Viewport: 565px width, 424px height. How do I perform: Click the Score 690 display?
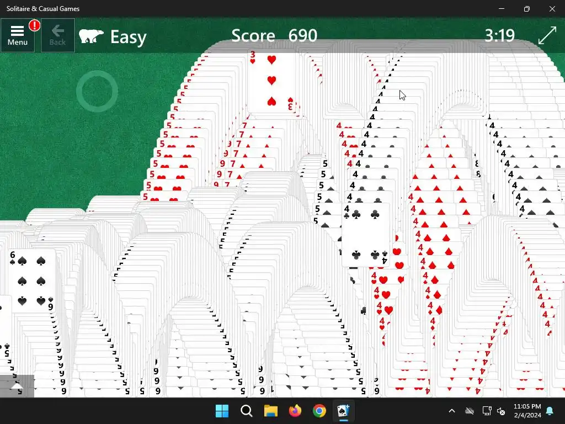[274, 35]
